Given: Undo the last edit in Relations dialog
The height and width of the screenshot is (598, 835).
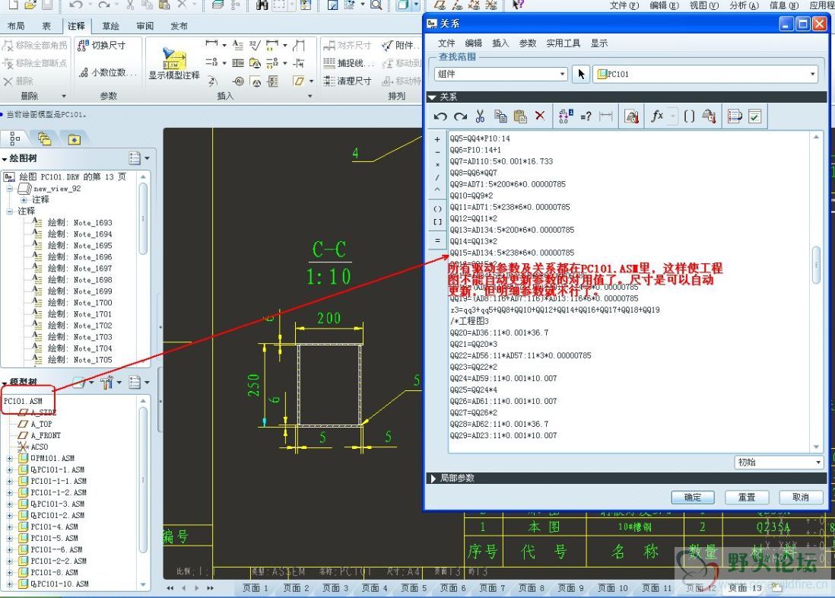Looking at the screenshot, I should coord(440,116).
